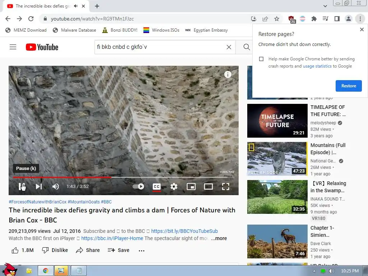Image resolution: width=368 pixels, height=276 pixels.
Task: Open the tab search chevron dropdown
Action: 325,6
